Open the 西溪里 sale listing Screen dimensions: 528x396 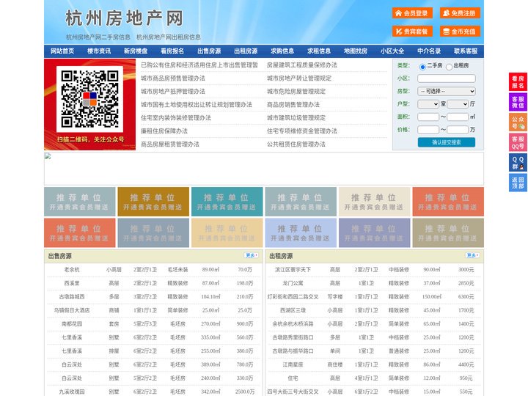click(72, 283)
